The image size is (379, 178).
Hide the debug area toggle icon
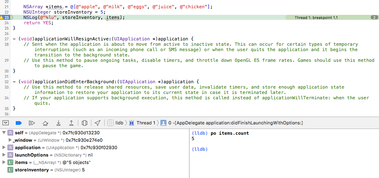pyautogui.click(x=5, y=123)
